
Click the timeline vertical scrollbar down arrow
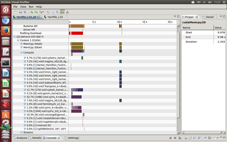[x=178, y=133]
